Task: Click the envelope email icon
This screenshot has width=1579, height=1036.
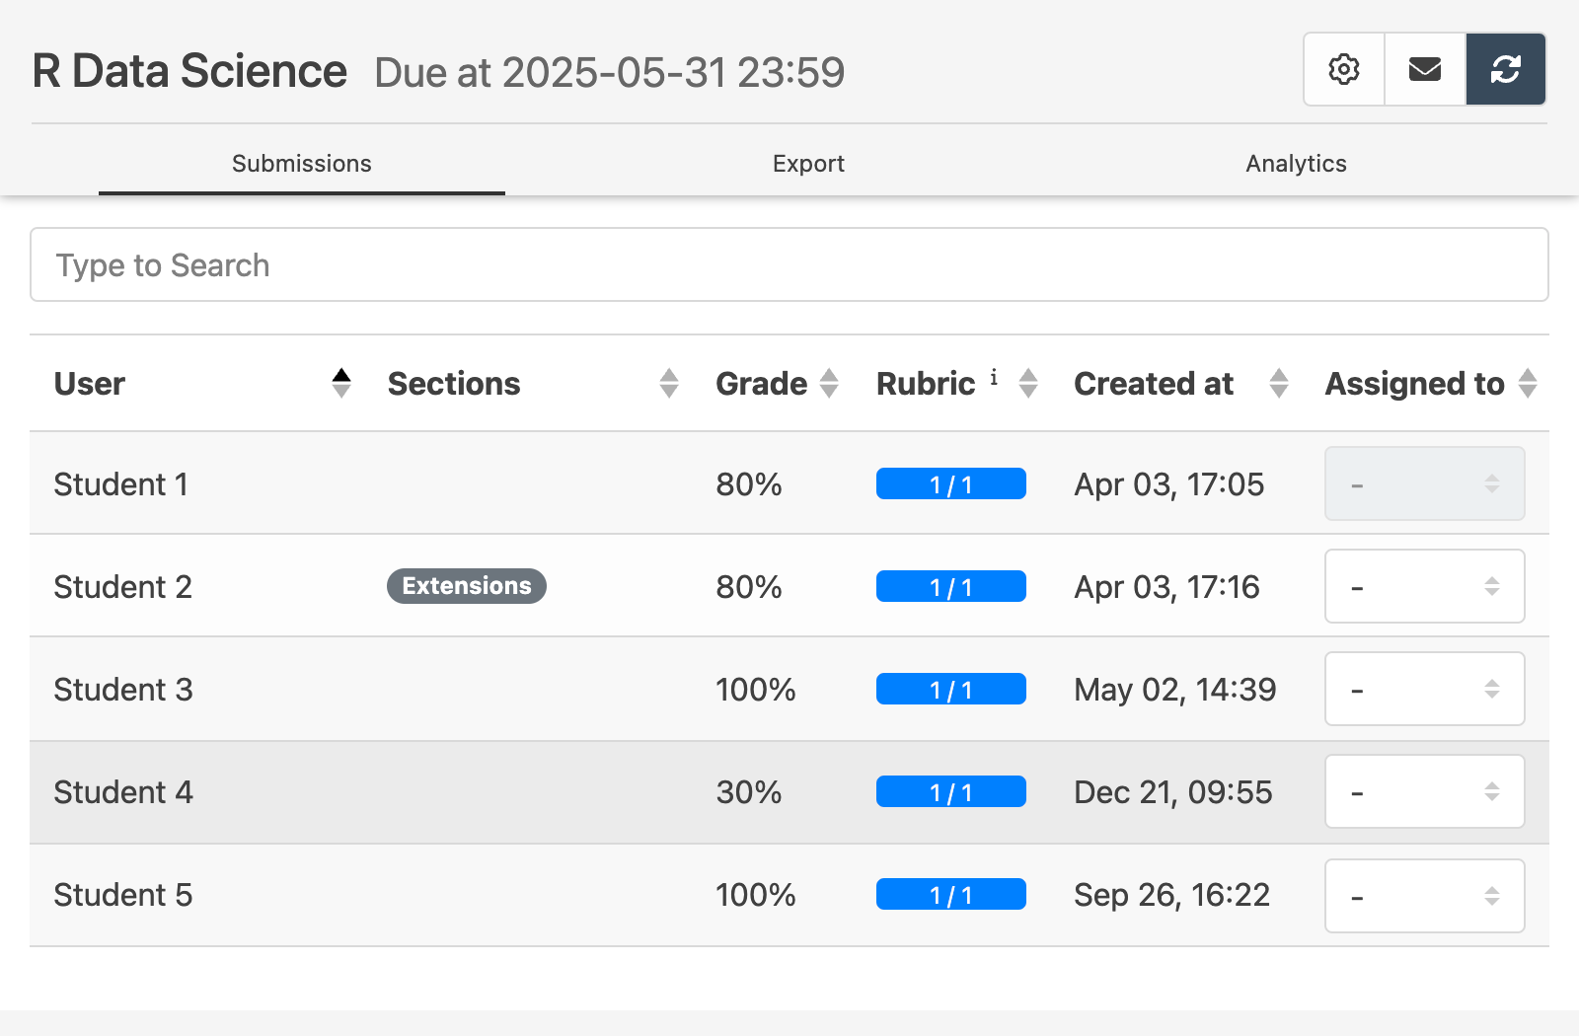Action: [x=1424, y=69]
